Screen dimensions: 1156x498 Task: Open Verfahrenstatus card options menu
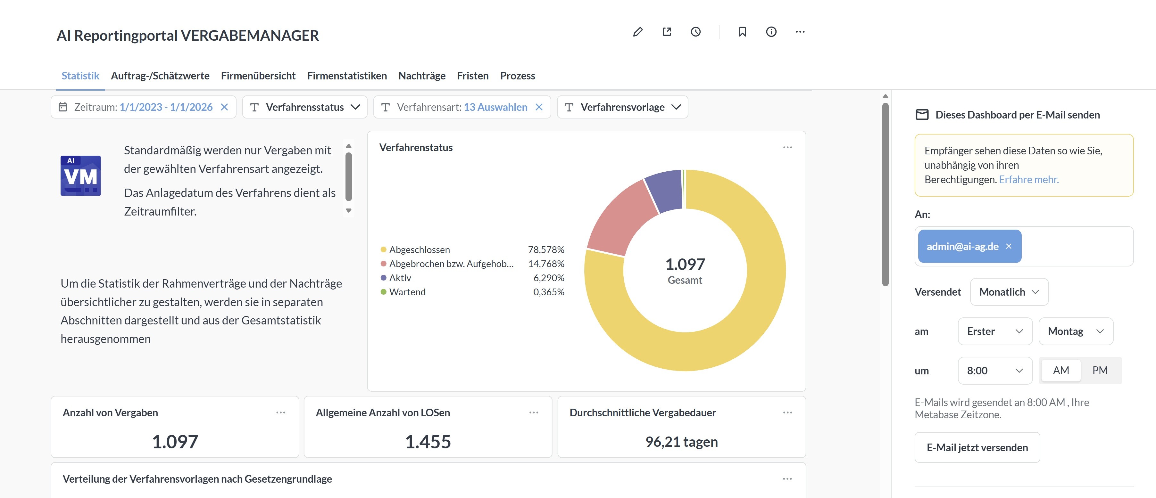tap(787, 147)
